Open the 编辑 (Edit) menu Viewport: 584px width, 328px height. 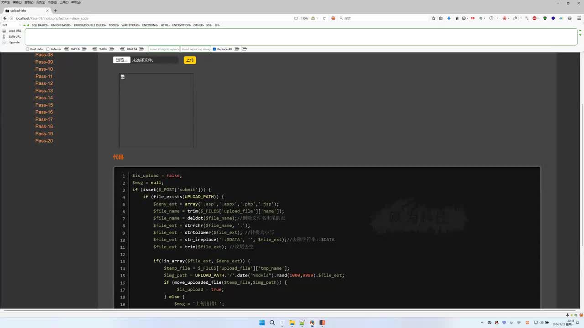17,2
